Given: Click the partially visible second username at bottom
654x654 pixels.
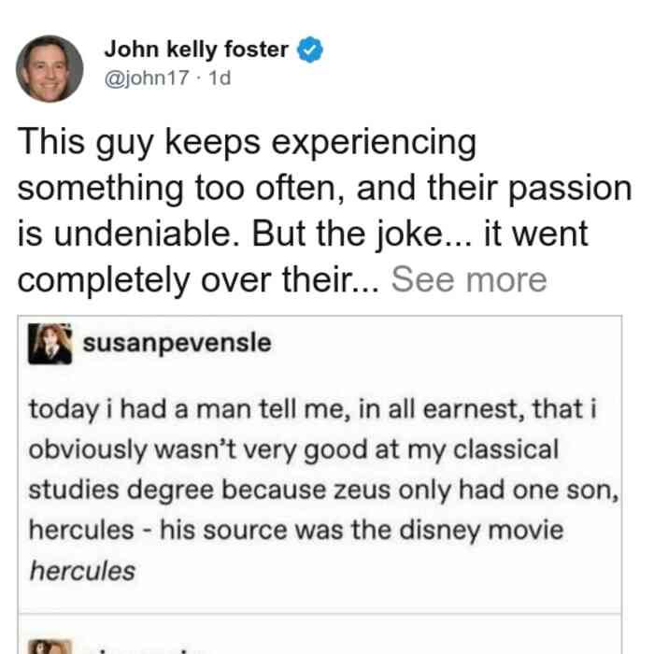Looking at the screenshot, I should (137, 650).
